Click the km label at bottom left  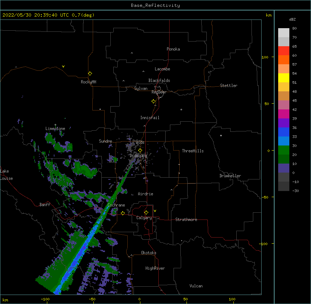5,300
